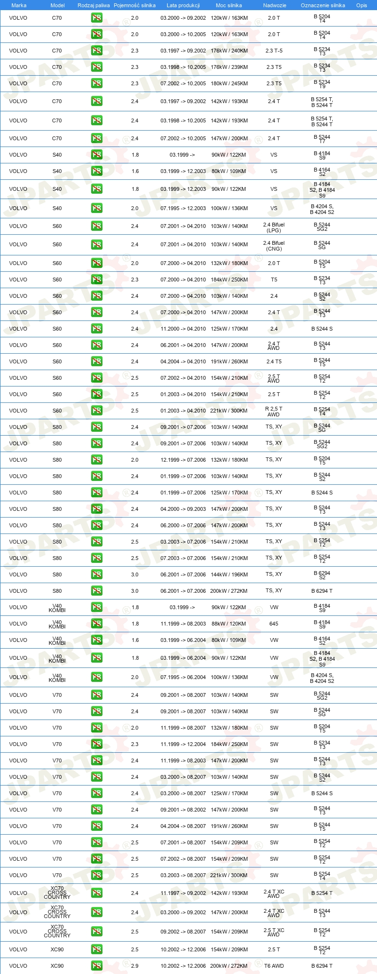Select the 2.5 T XC AWD cell

(x=274, y=932)
